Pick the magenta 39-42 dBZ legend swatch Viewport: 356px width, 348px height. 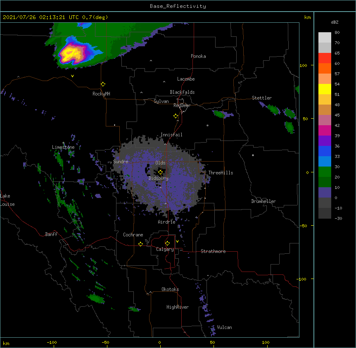click(325, 130)
